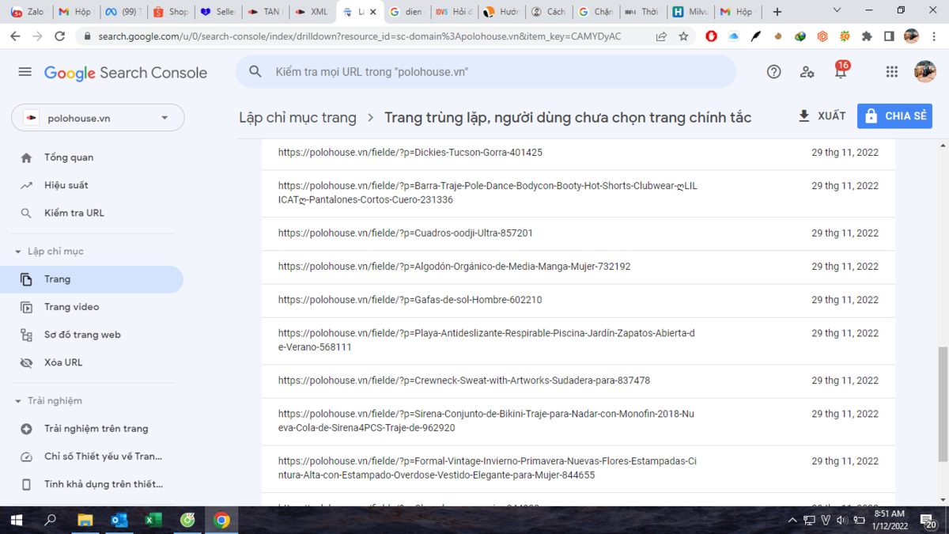Image resolution: width=949 pixels, height=534 pixels.
Task: Open File Explorer from taskbar
Action: click(85, 520)
